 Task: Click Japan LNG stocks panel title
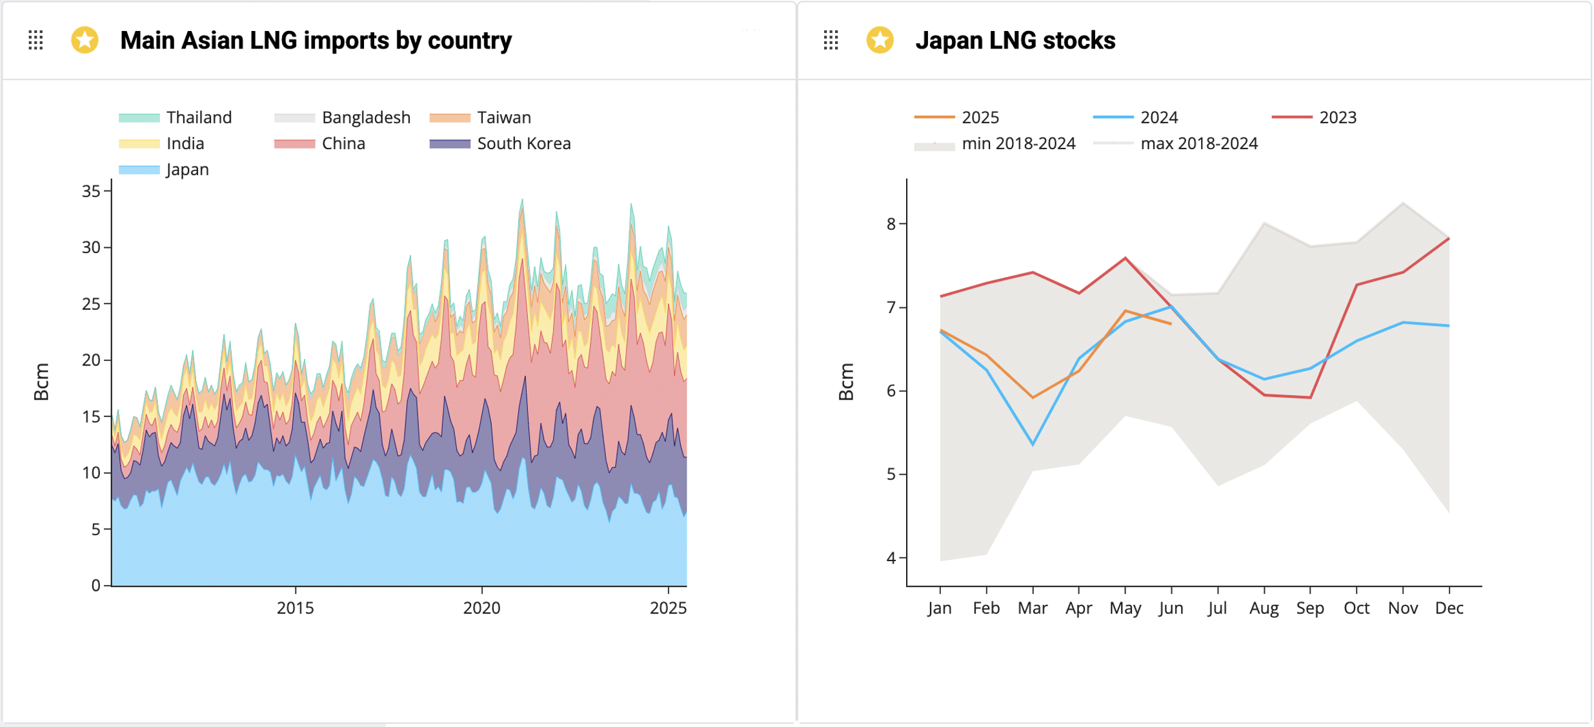1014,40
